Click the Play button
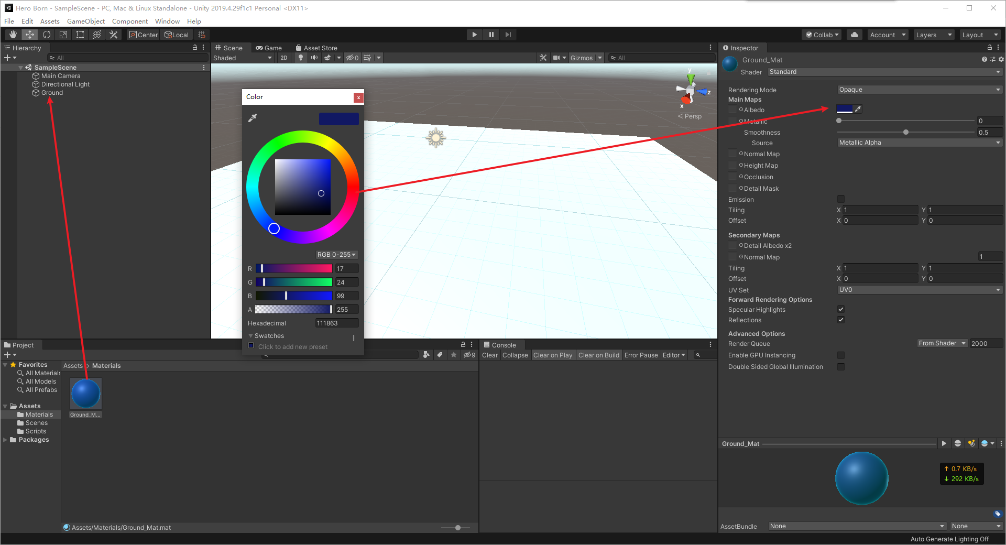This screenshot has width=1006, height=545. [x=474, y=35]
